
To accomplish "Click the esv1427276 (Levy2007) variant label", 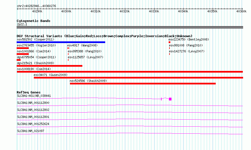I will point(187,51).
